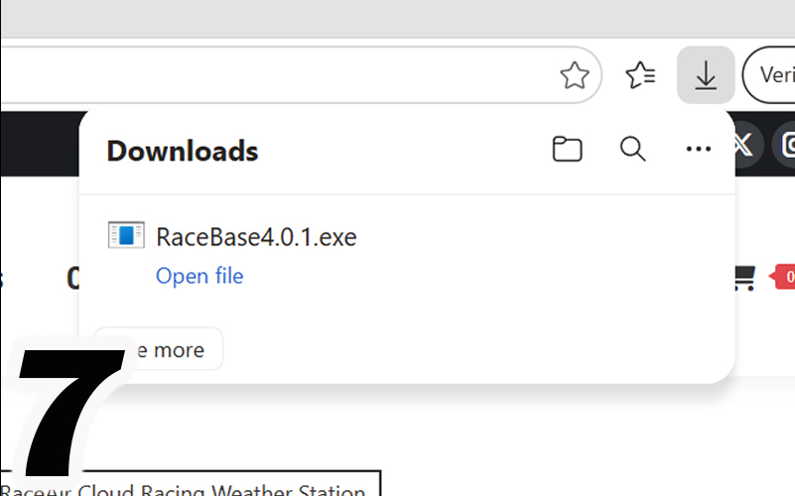Screen dimensions: 795x496
Task: Open the downloads folder icon
Action: click(567, 149)
